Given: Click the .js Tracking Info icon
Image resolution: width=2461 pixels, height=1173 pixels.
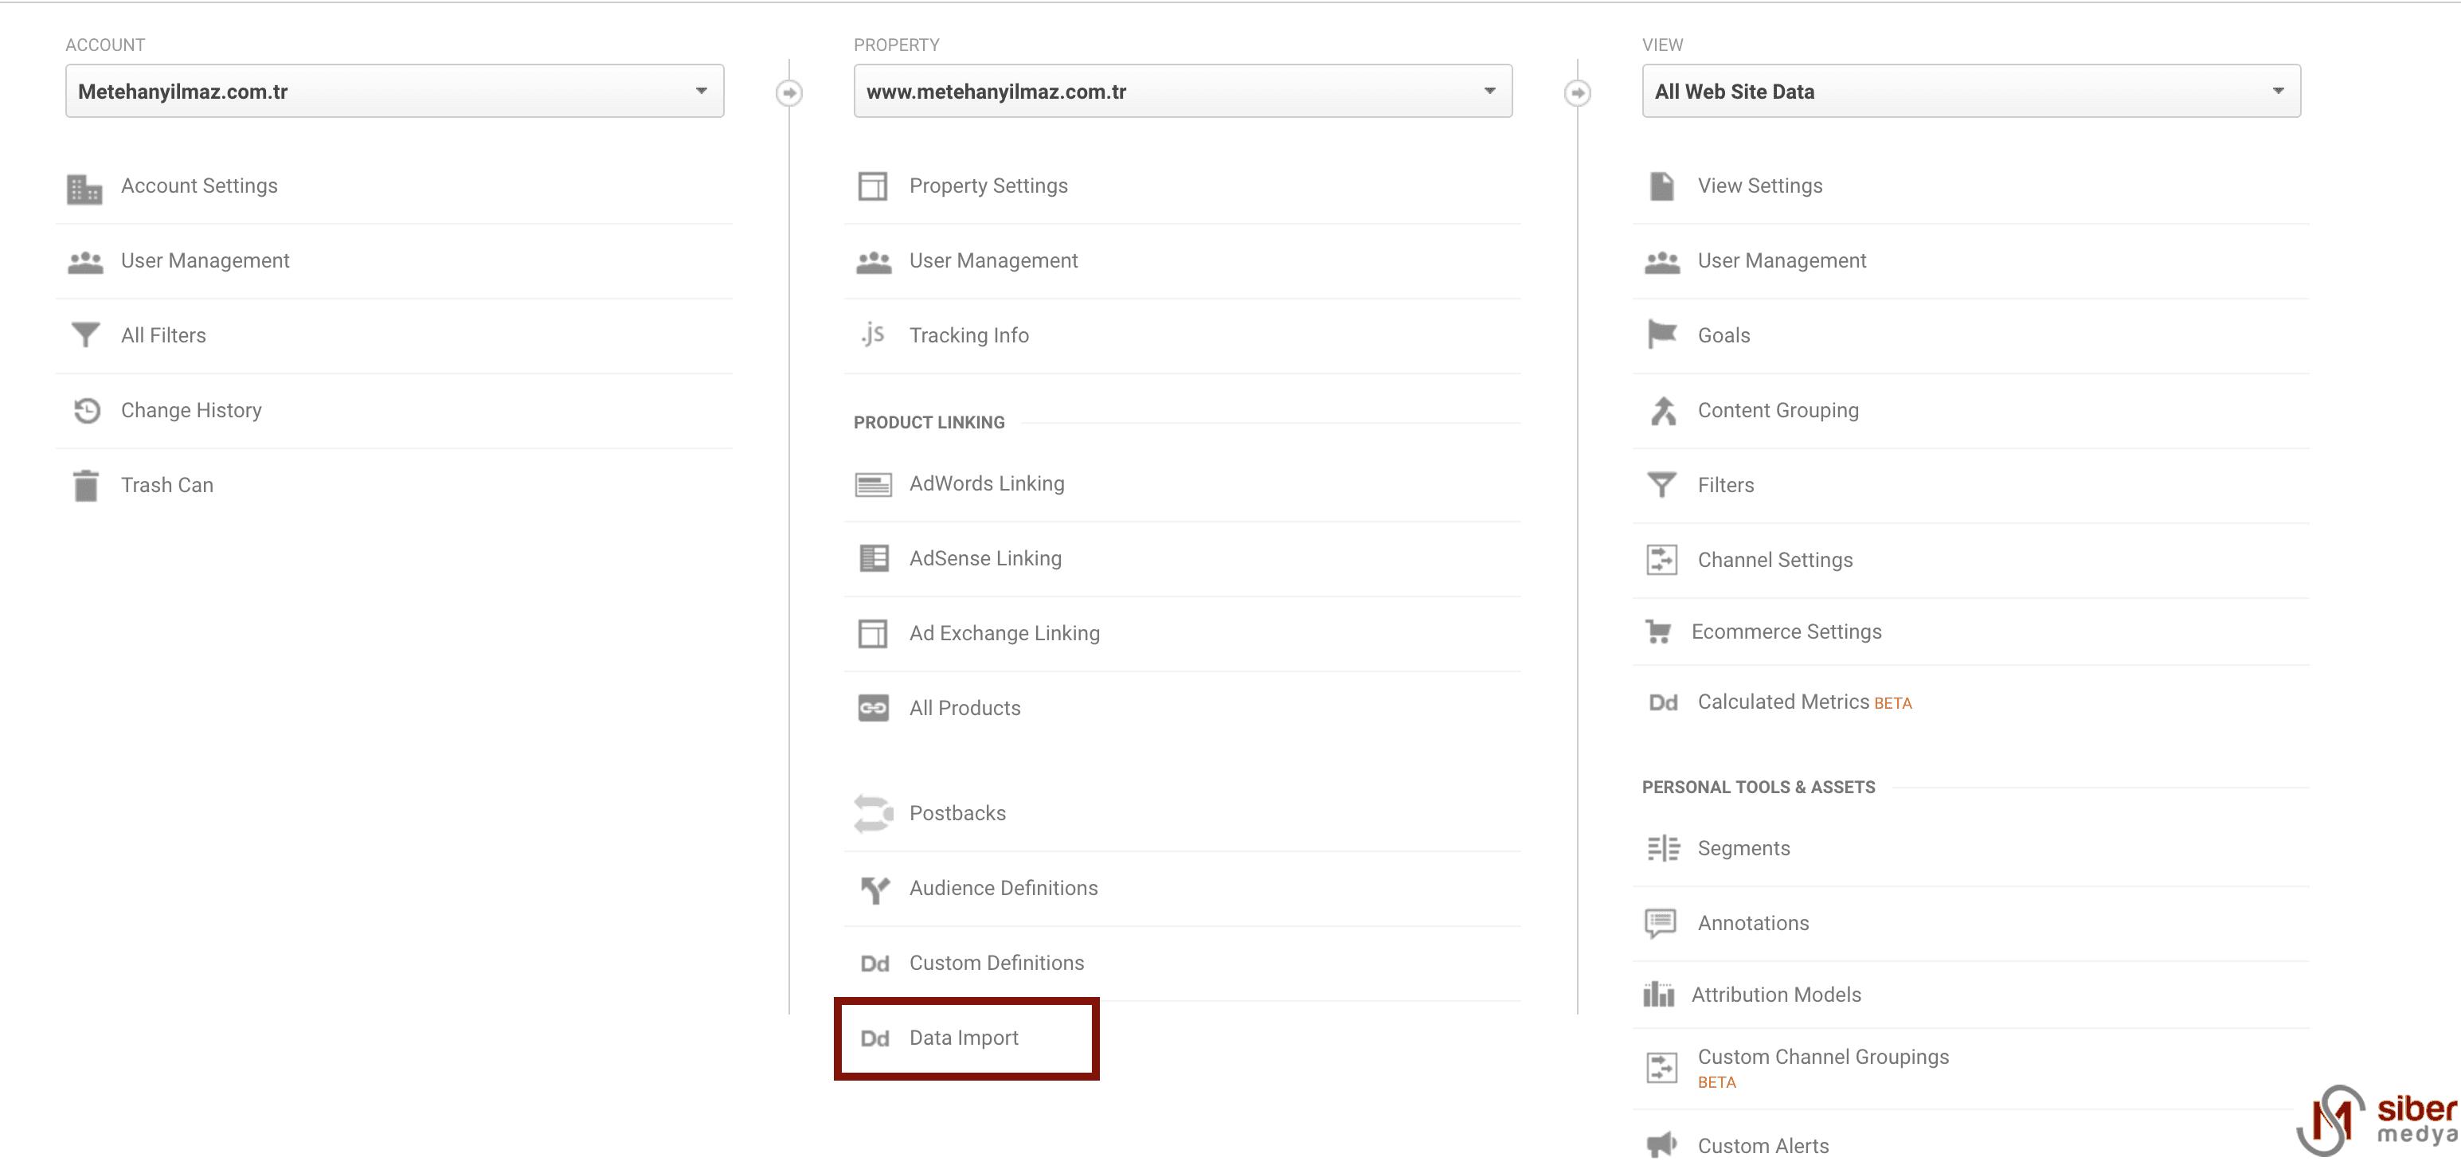Looking at the screenshot, I should (x=872, y=334).
